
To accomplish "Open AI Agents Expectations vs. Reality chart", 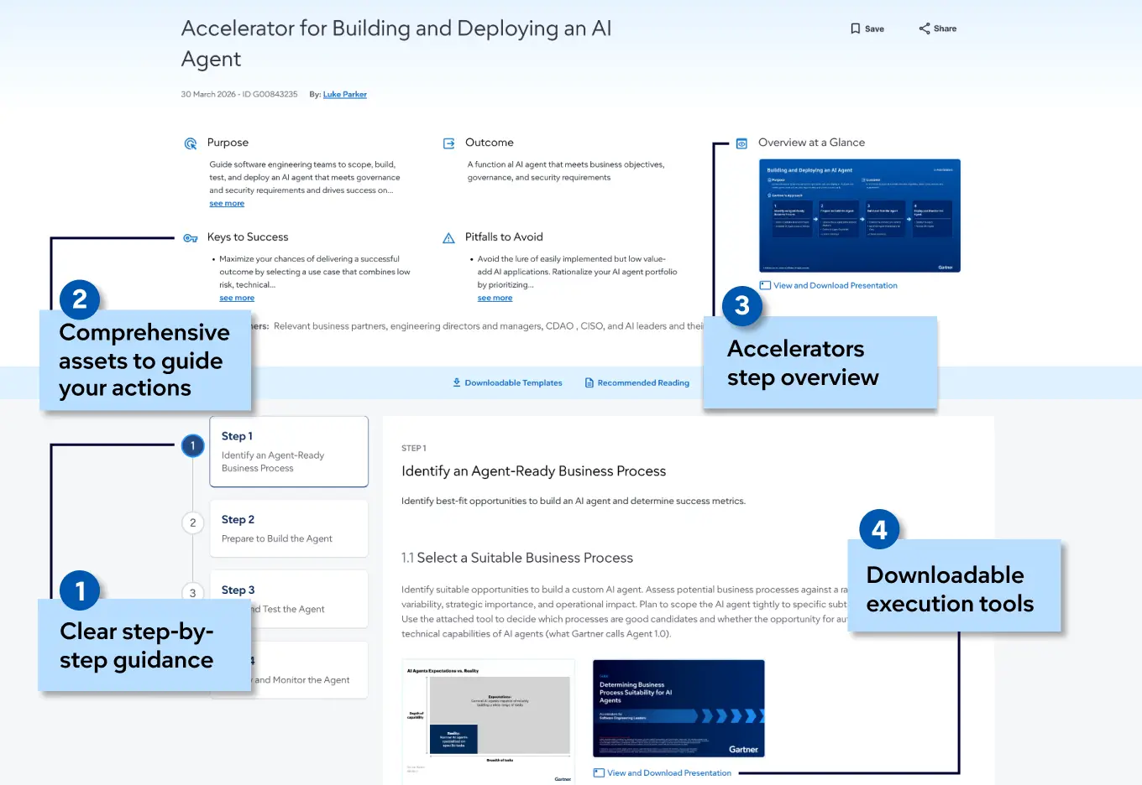I will pyautogui.click(x=488, y=722).
